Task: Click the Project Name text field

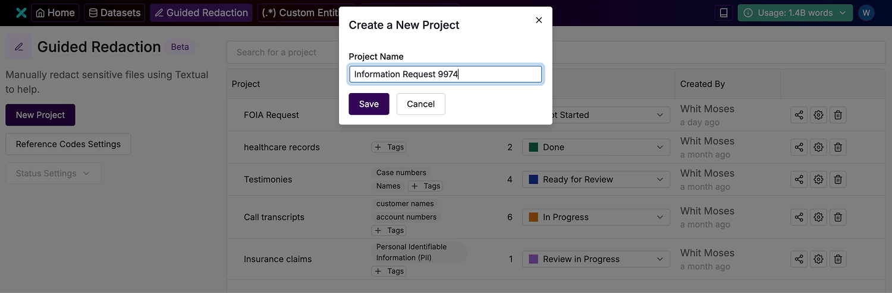Action: tap(445, 74)
